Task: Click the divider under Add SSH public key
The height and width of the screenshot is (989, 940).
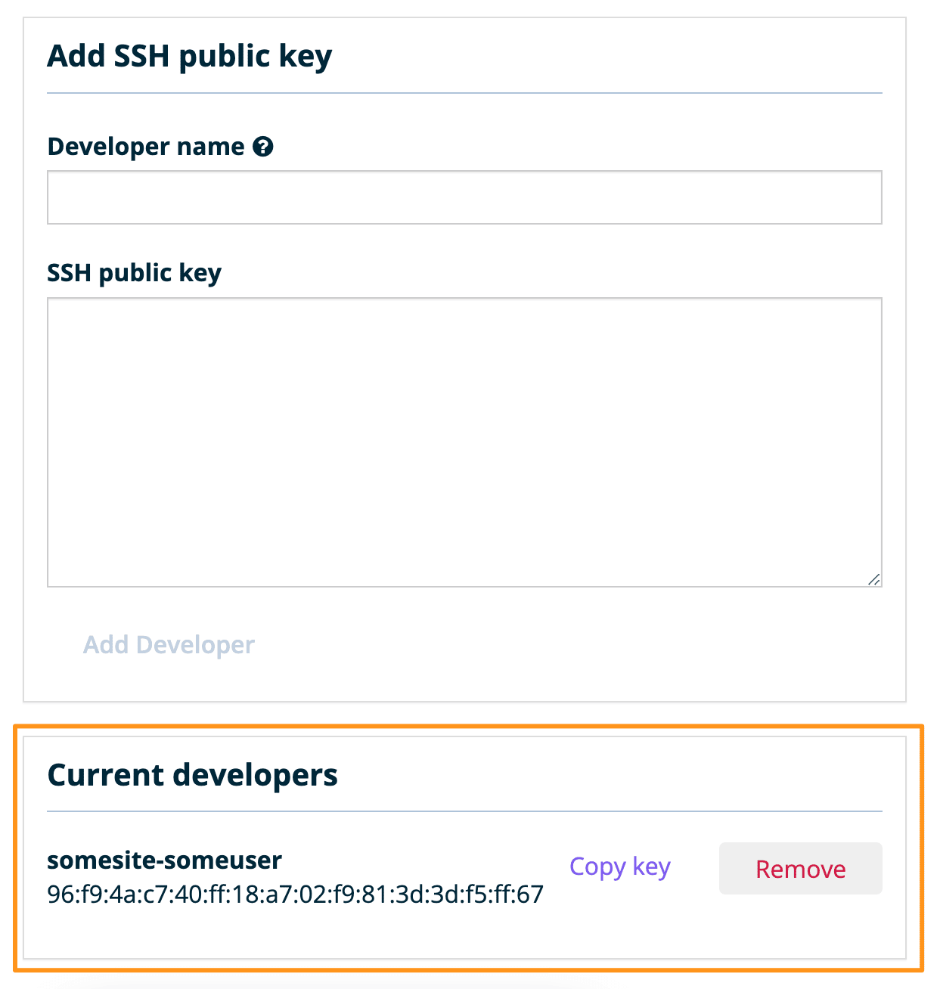Action: click(464, 92)
